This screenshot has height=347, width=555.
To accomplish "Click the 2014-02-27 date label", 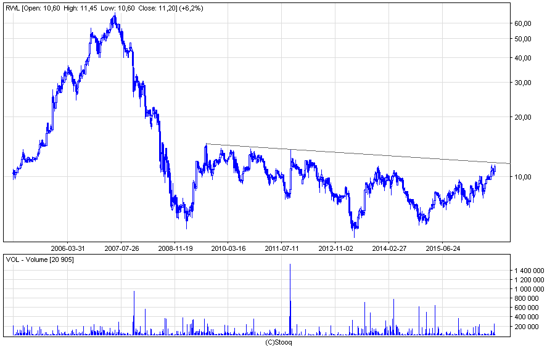I will [389, 248].
